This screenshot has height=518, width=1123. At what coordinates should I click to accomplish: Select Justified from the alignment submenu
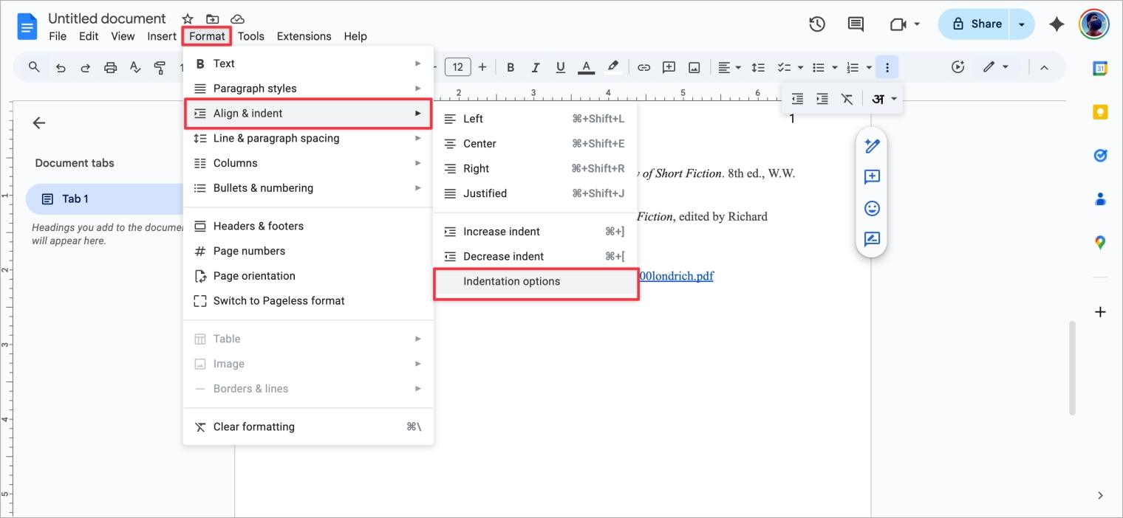pos(485,193)
